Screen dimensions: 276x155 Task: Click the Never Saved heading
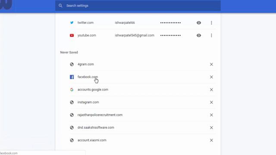69,53
